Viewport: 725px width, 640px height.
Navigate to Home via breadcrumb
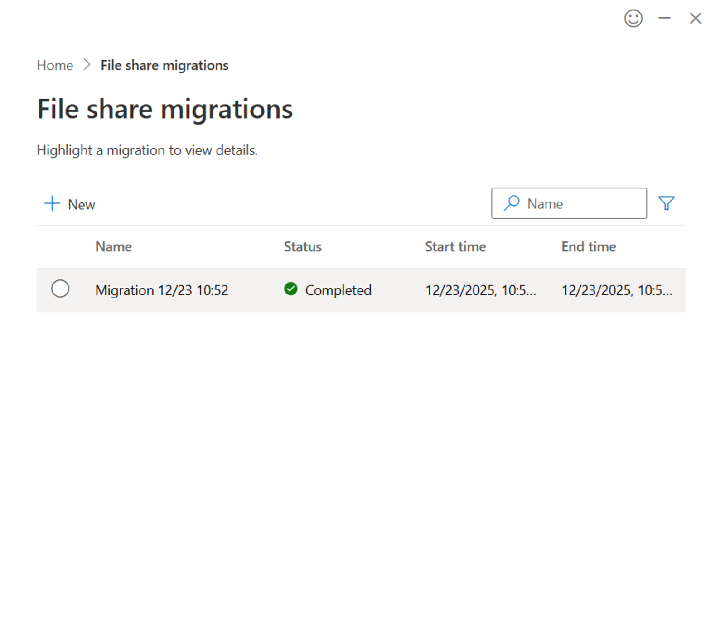pyautogui.click(x=54, y=65)
